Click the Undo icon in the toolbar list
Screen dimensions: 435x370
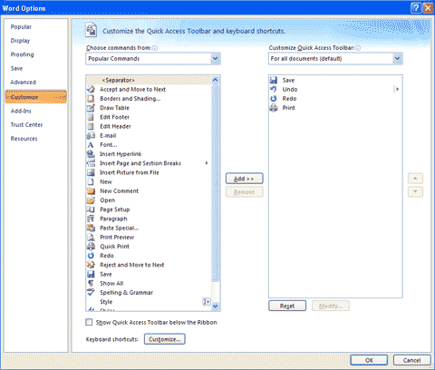pos(274,89)
